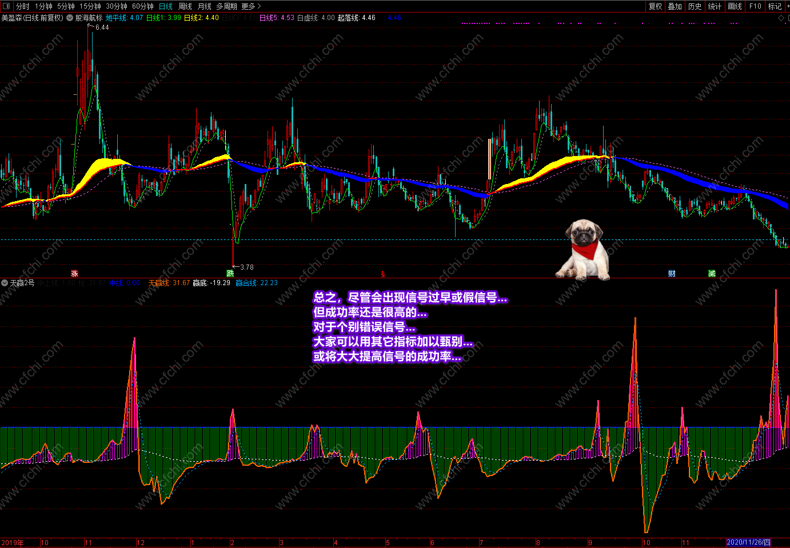Click the diamond icon at chart top-right
The image size is (790, 548).
[781, 18]
